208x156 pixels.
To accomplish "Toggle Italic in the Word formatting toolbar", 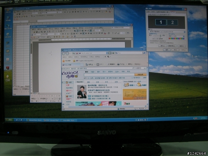I will coord(65,34).
